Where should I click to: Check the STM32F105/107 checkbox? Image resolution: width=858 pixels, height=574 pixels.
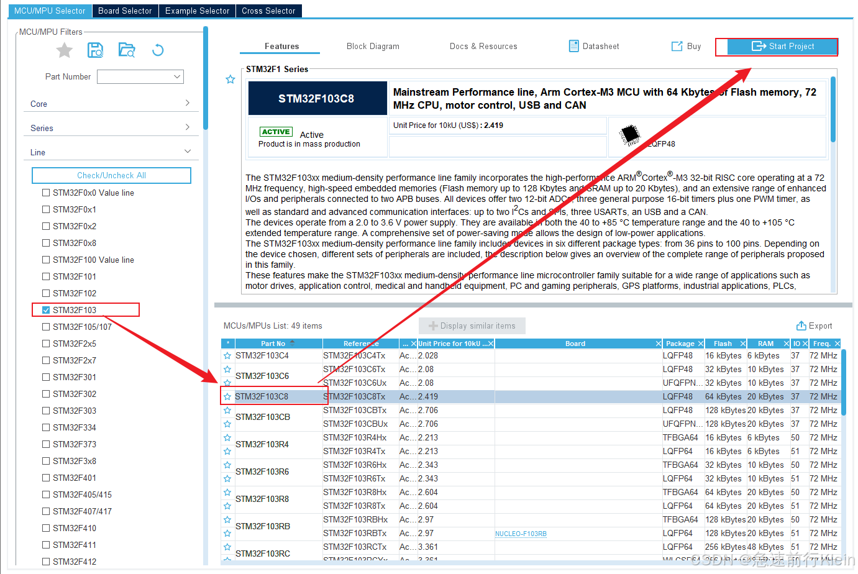click(46, 327)
